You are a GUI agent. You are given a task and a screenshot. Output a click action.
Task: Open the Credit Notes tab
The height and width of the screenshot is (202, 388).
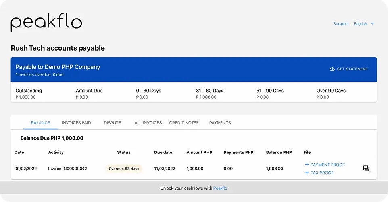click(x=184, y=123)
